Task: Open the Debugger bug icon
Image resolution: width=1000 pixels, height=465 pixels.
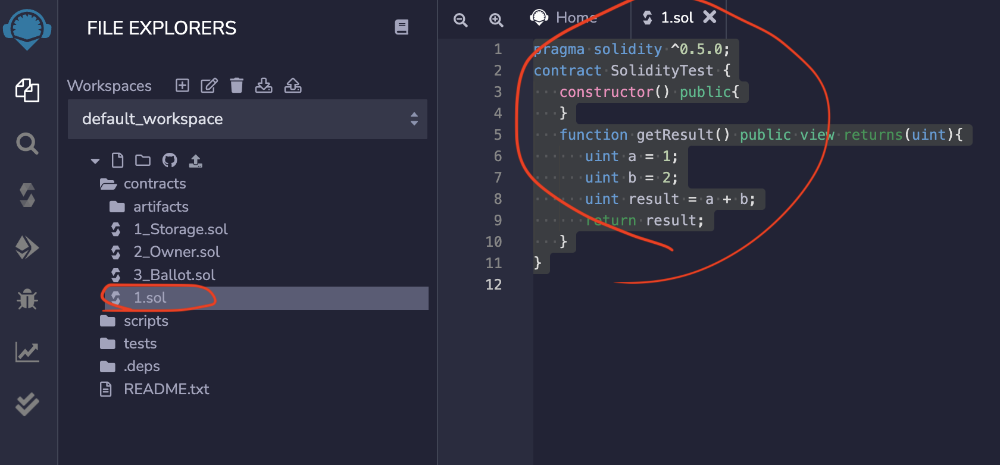Action: click(x=27, y=299)
